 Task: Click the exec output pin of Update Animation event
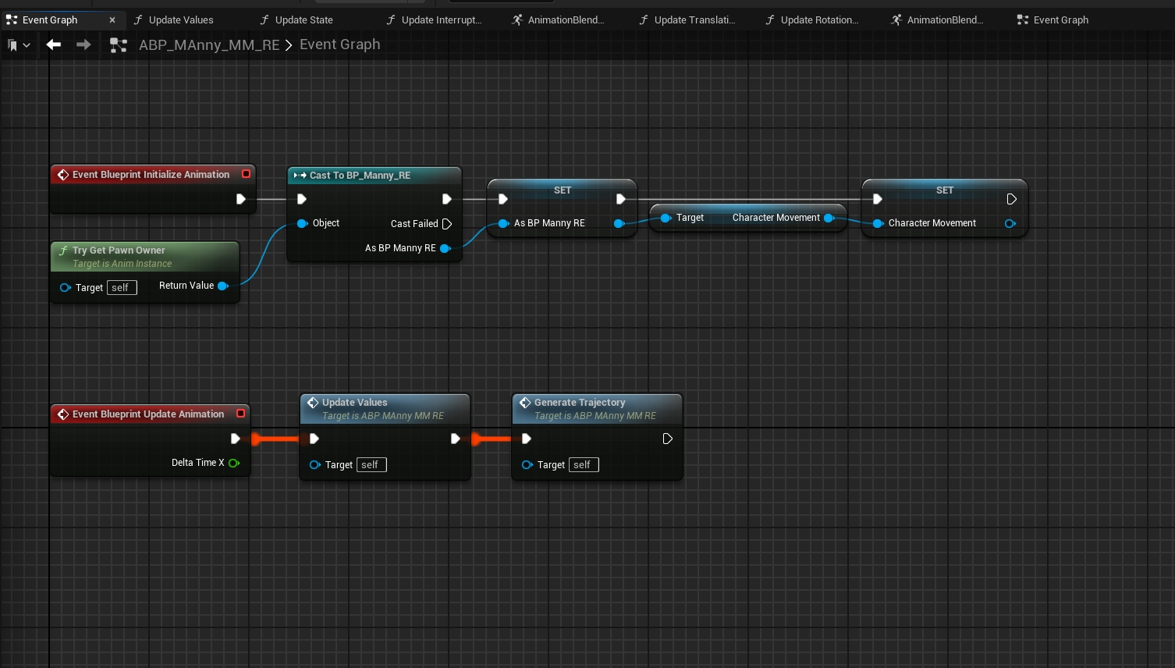click(236, 439)
